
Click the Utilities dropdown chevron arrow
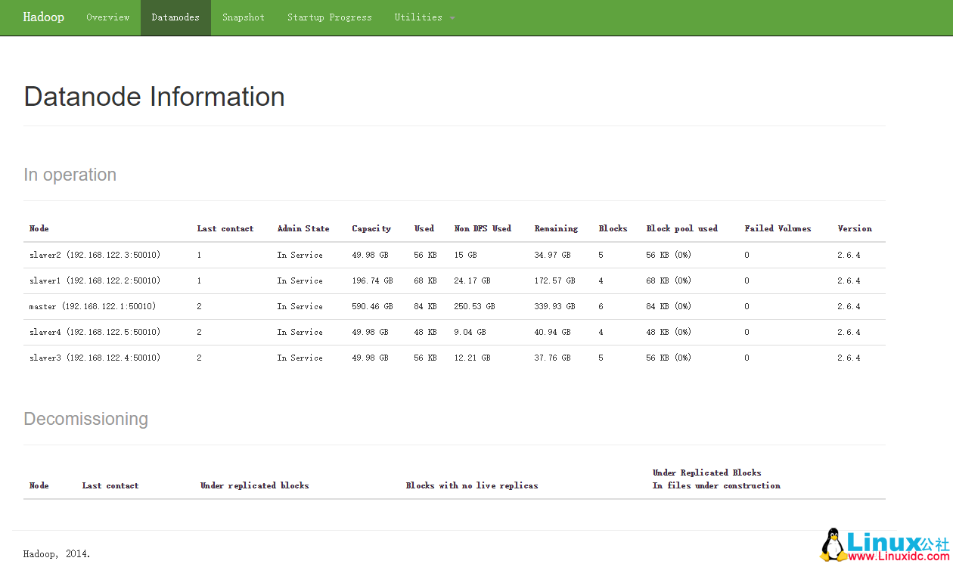pos(453,17)
